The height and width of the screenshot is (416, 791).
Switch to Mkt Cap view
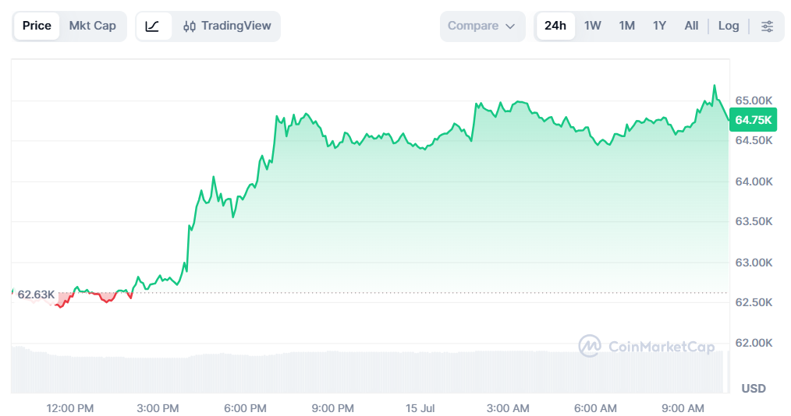[92, 26]
